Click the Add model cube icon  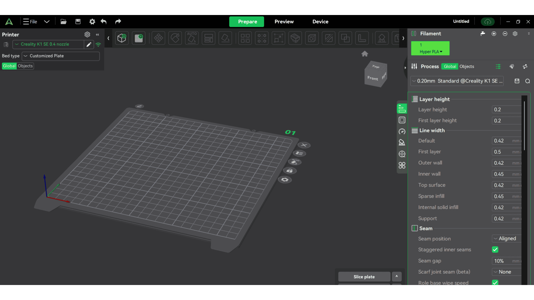pos(122,38)
